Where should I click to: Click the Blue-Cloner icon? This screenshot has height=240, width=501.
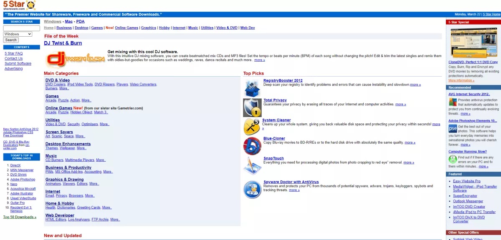click(x=252, y=145)
